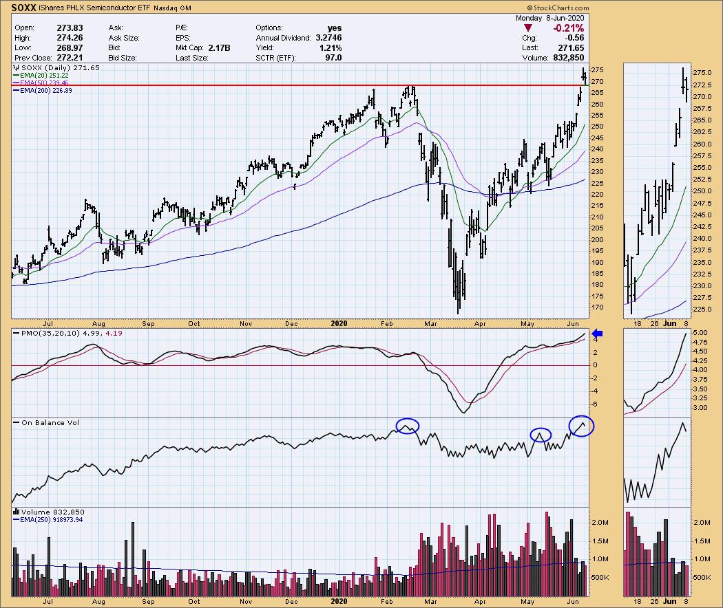Select the blue EMA(250) legend line key
This screenshot has height=608, width=723.
[16, 519]
